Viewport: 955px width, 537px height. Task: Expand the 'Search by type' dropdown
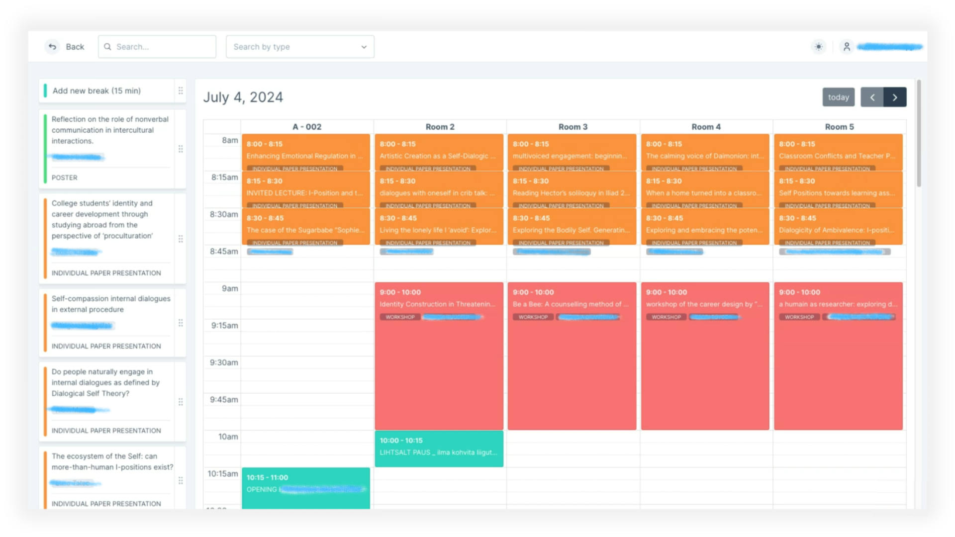point(300,47)
